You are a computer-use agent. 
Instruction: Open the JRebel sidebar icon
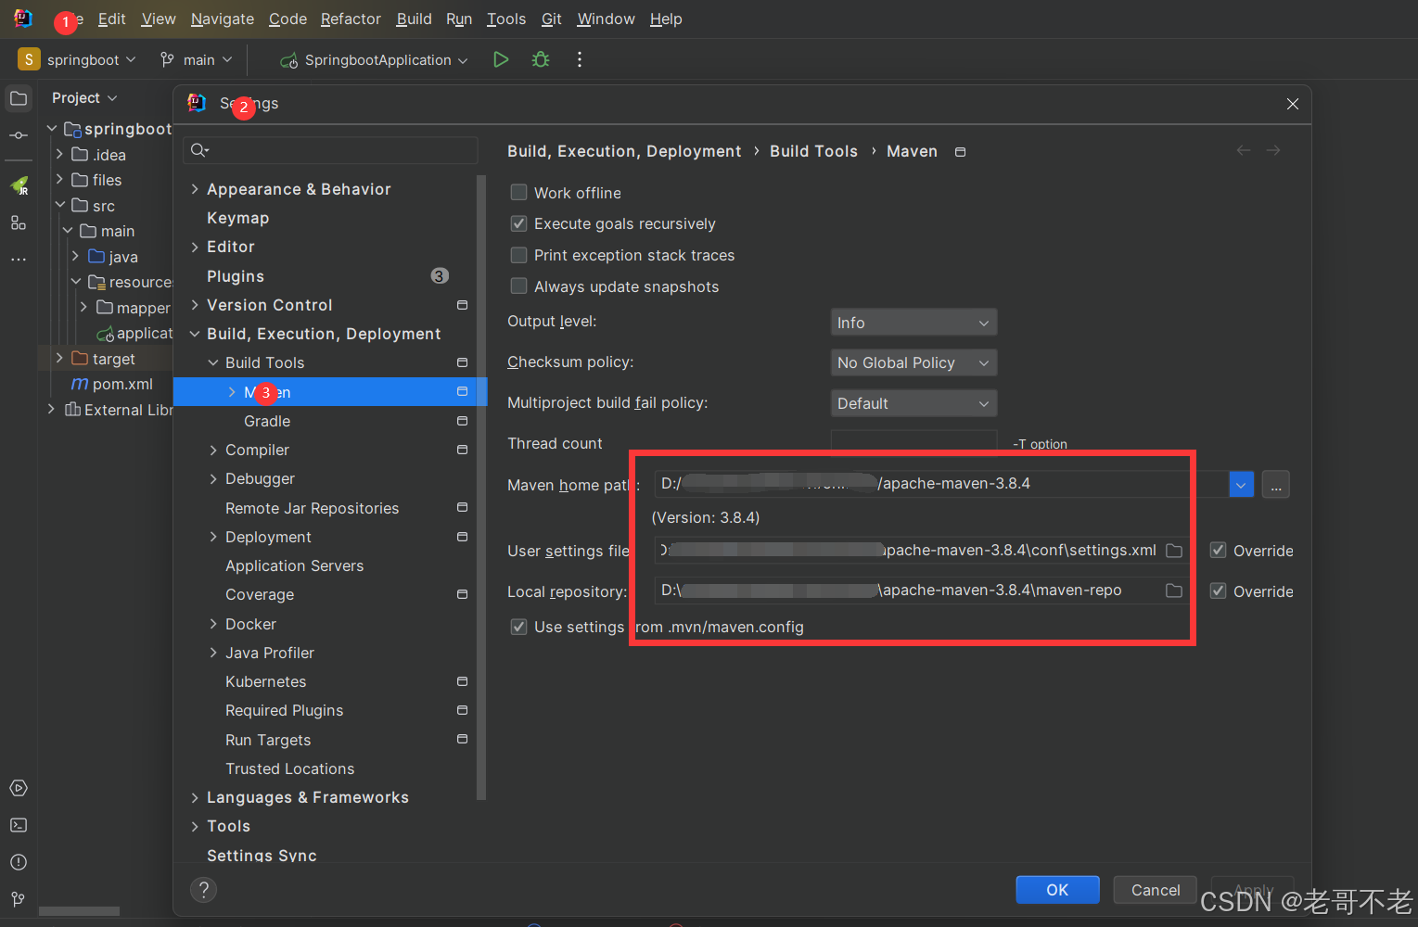point(19,185)
